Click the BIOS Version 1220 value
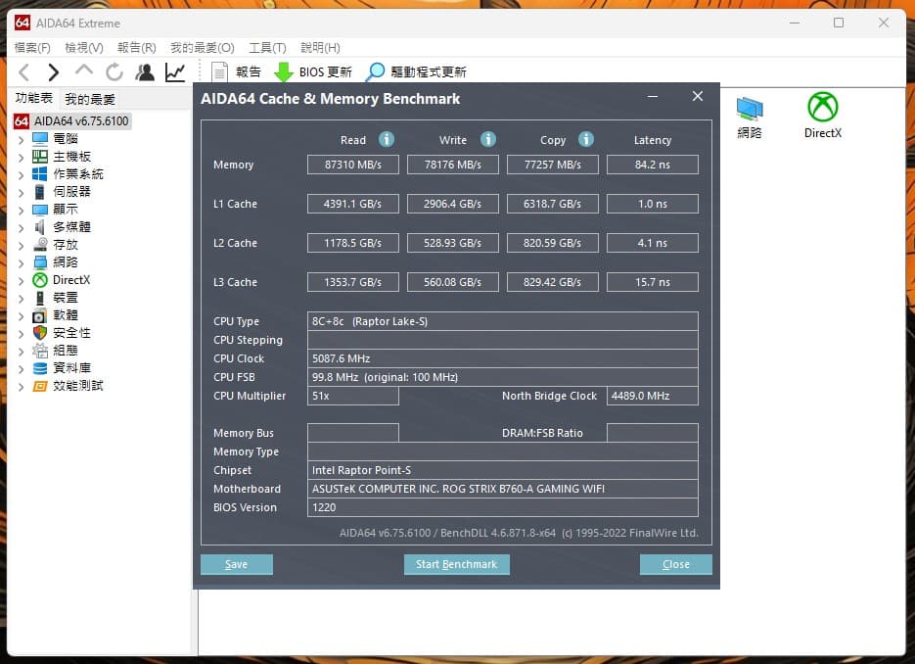This screenshot has height=664, width=915. click(503, 507)
